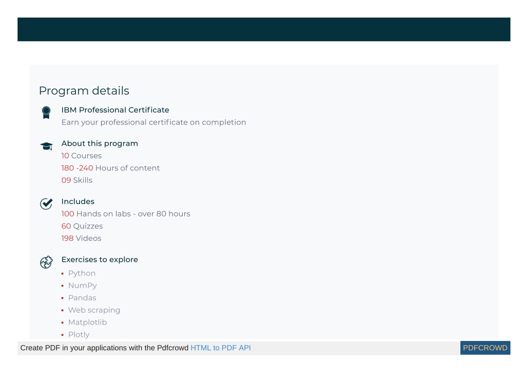
Task: Click '100 Hands on labs' line
Action: (x=125, y=214)
